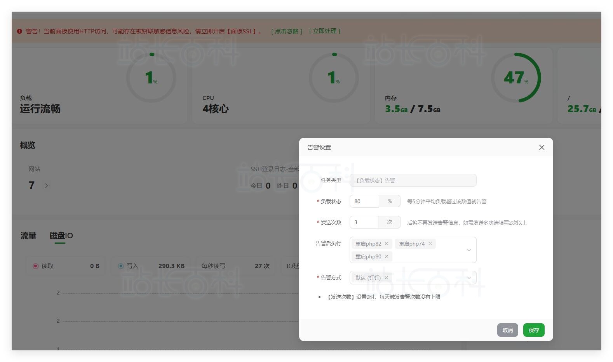Screen dimensions: 613x362
Task: Click the 【发送次数】设置0时 note text
Action: (x=383, y=297)
